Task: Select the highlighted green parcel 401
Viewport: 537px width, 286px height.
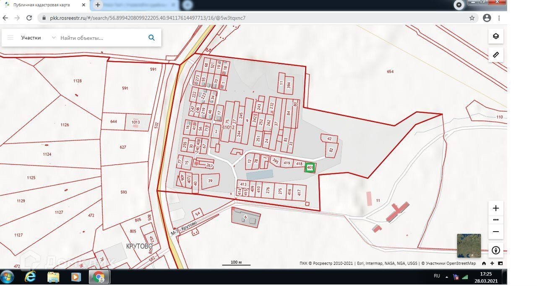Action: (x=310, y=167)
